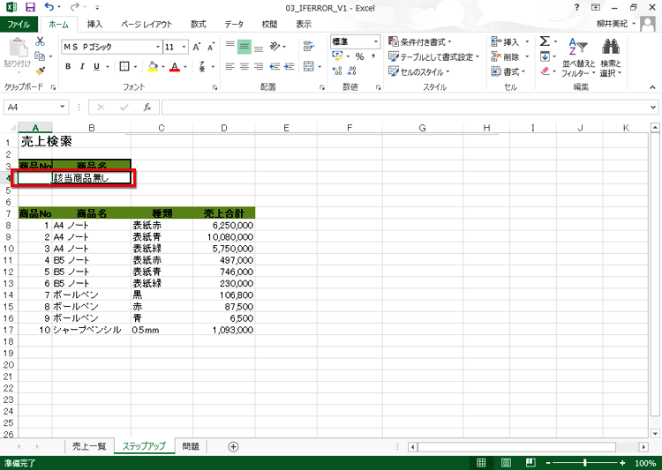Open the ファイル tab

[19, 24]
